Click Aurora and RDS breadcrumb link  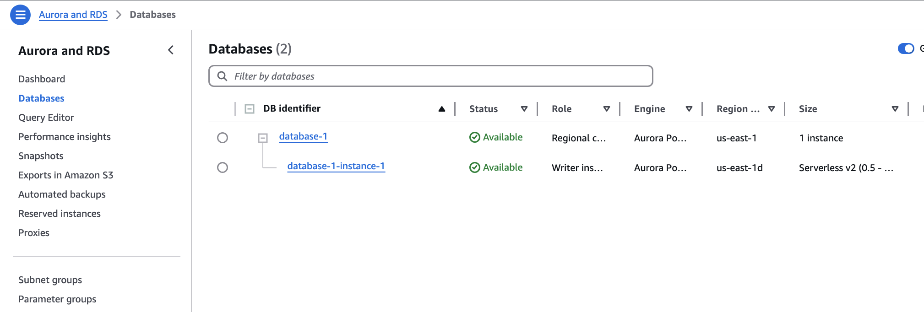coord(73,15)
